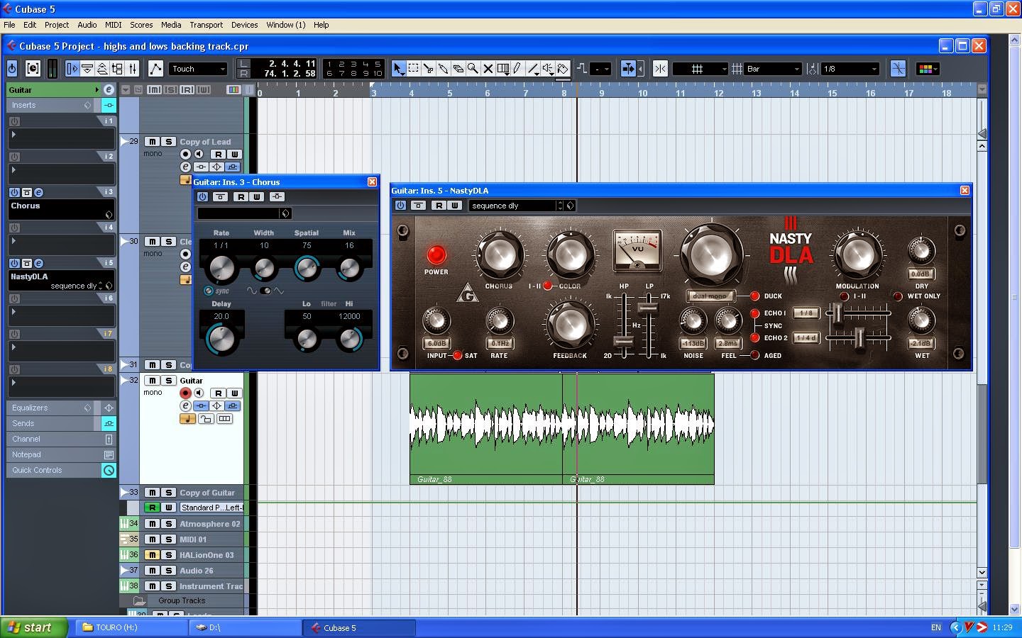Open the Transport menu

(207, 25)
